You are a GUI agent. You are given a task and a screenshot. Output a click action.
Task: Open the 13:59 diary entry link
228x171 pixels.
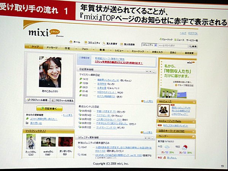point(101,84)
